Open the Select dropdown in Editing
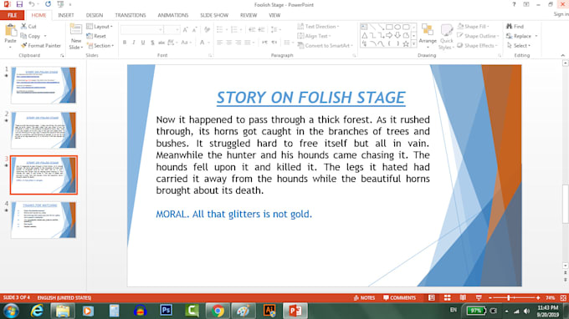569x319 pixels. tap(519, 46)
